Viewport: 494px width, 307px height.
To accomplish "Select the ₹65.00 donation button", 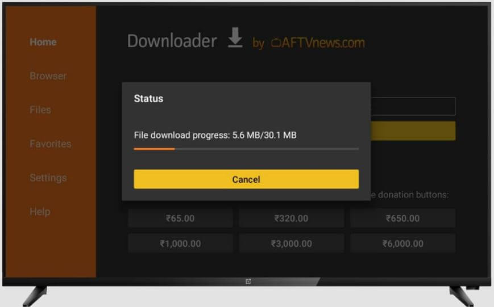I will [x=180, y=218].
